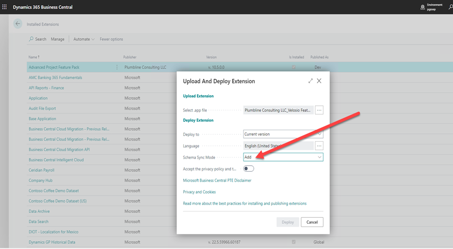
Task: Open Data Archive extension
Action: pos(39,211)
